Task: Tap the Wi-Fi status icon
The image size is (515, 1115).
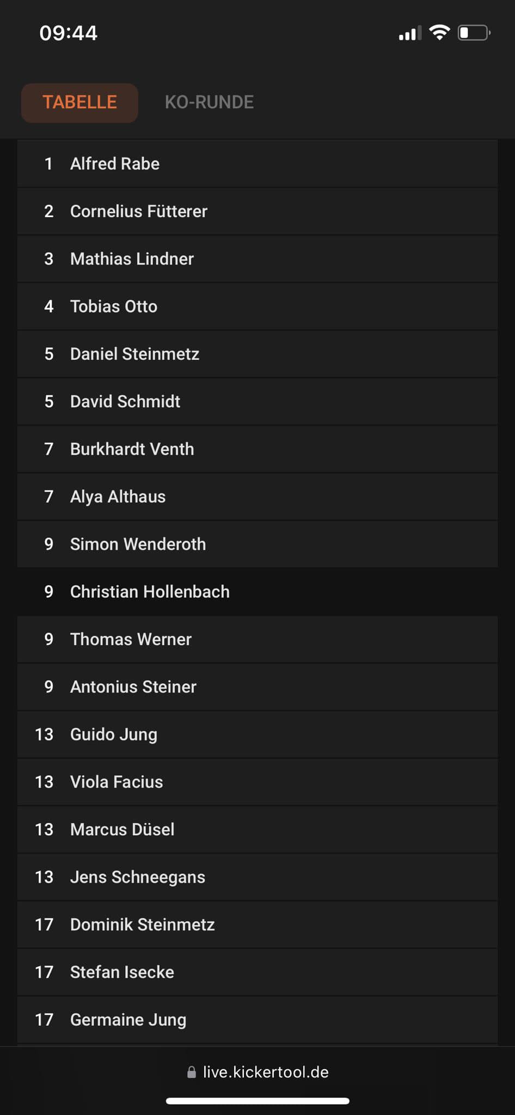Action: pyautogui.click(x=439, y=33)
